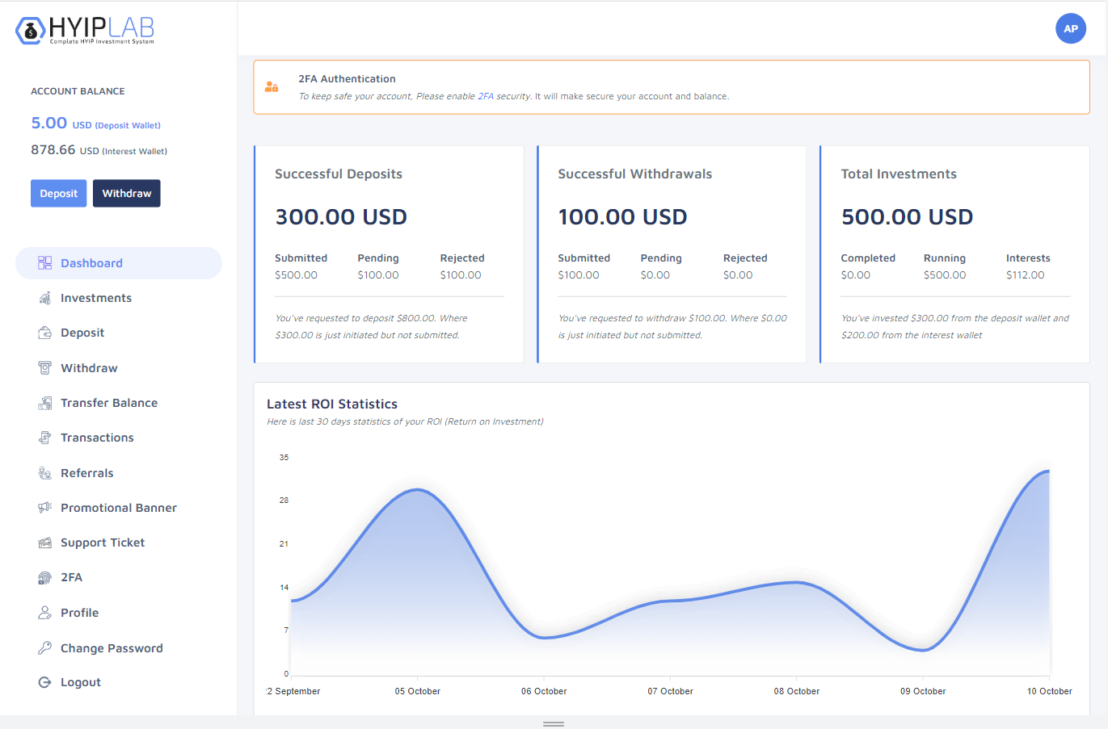Click the Transfer Balance icon
The width and height of the screenshot is (1108, 729).
pos(44,403)
